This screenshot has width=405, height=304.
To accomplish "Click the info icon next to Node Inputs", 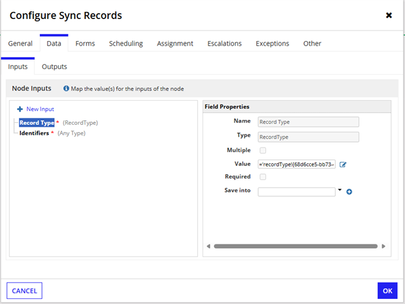I will pyautogui.click(x=67, y=89).
